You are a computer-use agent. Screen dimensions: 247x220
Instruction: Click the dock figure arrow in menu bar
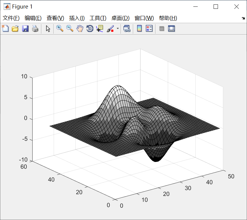click(243, 18)
